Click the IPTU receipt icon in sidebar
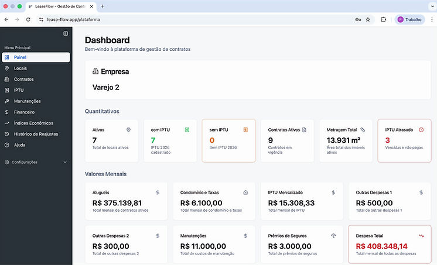 click(7, 90)
